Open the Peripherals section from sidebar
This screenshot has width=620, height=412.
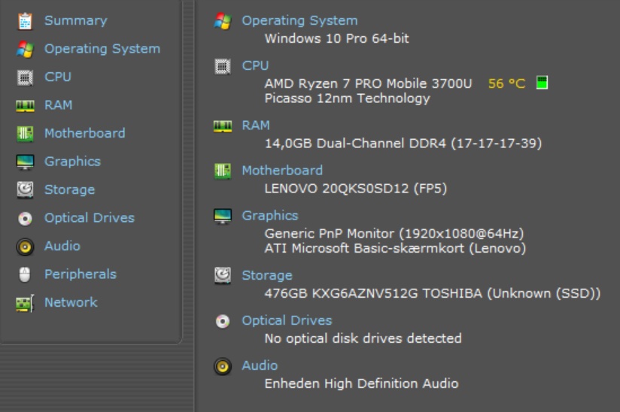[x=80, y=274]
